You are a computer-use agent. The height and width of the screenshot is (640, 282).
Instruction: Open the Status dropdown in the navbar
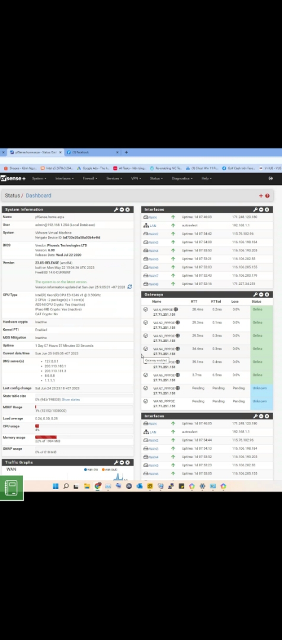(156, 178)
